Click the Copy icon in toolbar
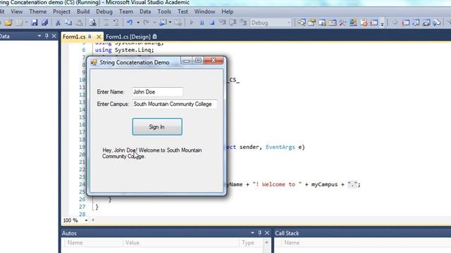451x253 pixels. pos(68,22)
